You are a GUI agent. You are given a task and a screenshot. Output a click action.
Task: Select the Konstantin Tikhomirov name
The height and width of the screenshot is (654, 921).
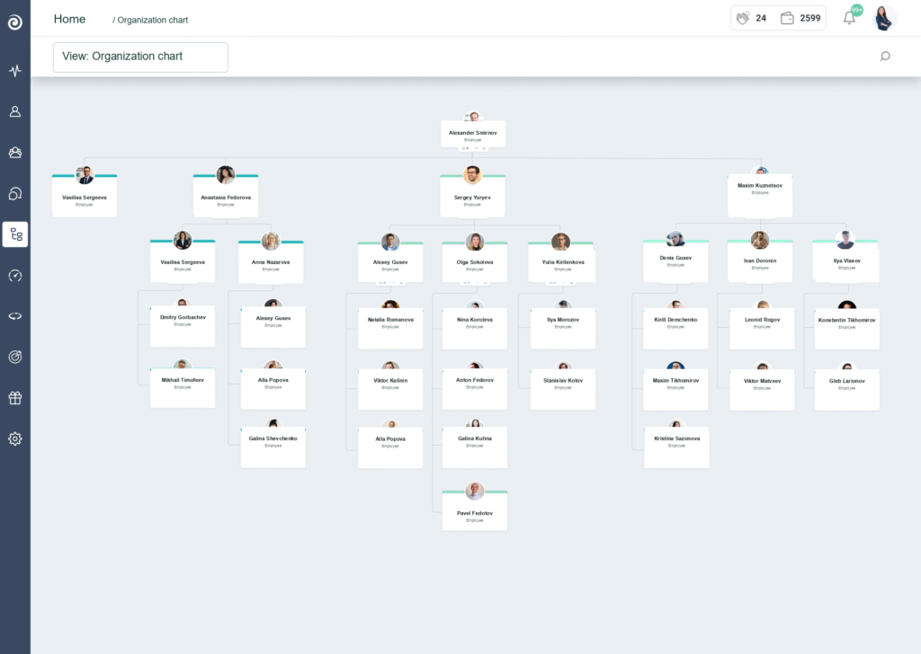(846, 320)
